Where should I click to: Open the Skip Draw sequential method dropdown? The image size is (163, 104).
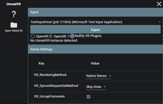(96, 87)
